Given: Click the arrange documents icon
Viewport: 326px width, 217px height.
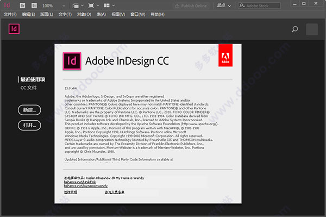Looking at the screenshot, I should [106, 5].
